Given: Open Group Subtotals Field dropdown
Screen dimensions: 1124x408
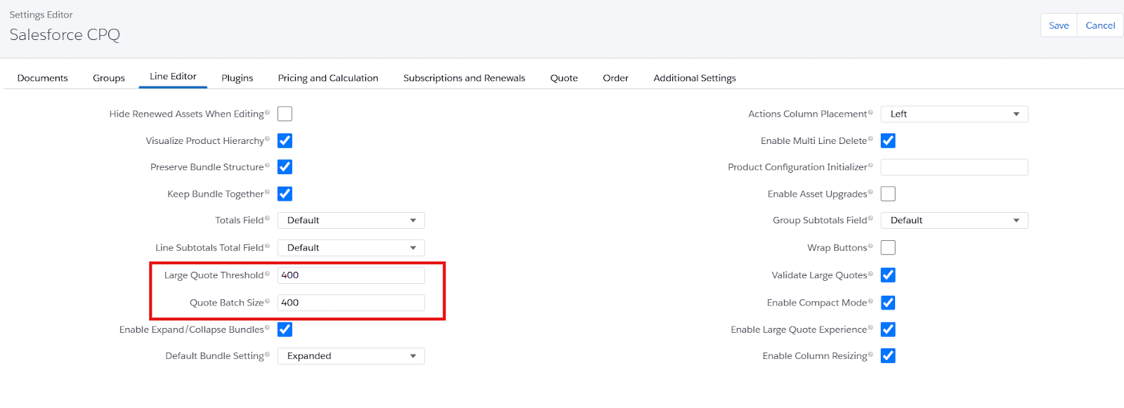Looking at the screenshot, I should click(x=955, y=221).
